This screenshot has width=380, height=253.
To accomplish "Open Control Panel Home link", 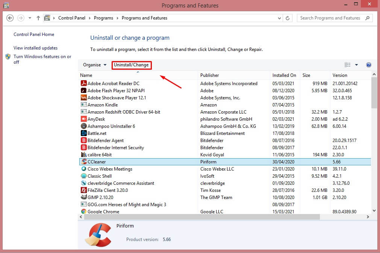I will coord(34,34).
